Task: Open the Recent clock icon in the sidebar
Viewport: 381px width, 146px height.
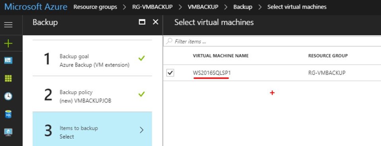Action: coord(8,96)
